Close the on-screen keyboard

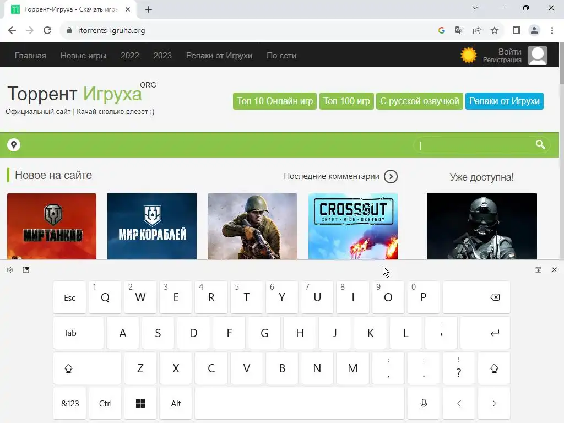click(554, 270)
